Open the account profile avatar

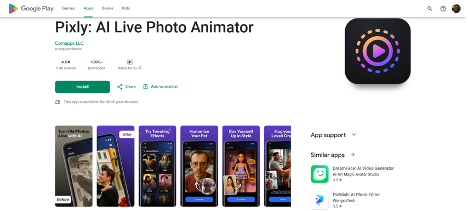(x=456, y=8)
